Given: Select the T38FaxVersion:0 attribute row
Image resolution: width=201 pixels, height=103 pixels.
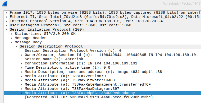Looking at the screenshot, I should tap(65, 76).
